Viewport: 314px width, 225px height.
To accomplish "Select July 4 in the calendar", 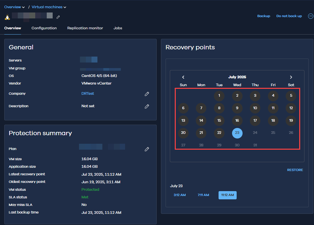I will coord(273,95).
